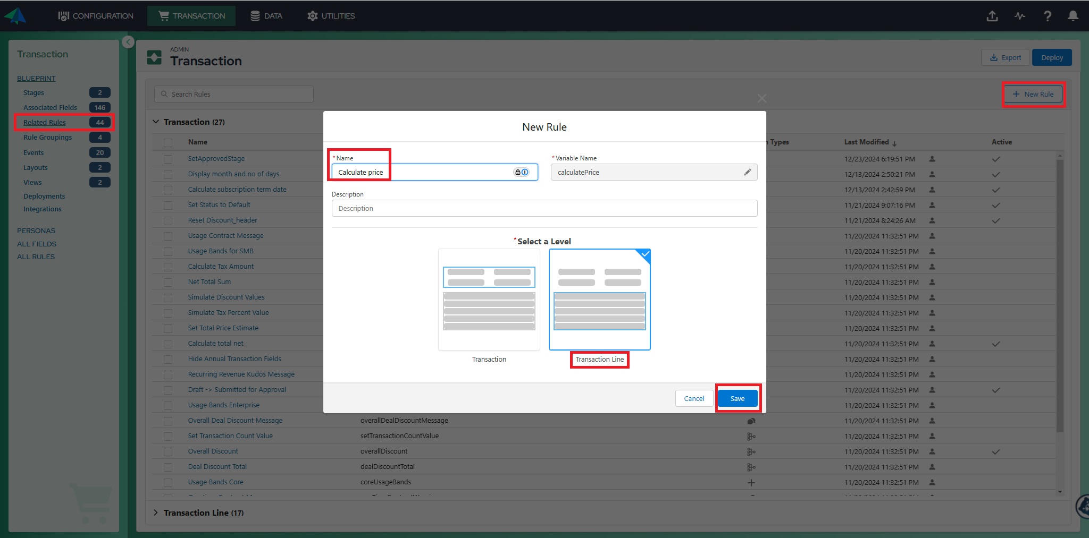
Task: Click the Export button
Action: (x=1005, y=57)
